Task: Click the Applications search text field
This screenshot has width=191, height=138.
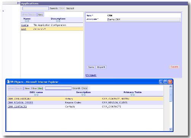Action: (x=35, y=8)
